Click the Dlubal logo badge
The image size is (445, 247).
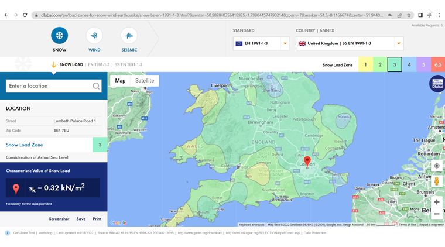coord(437,84)
